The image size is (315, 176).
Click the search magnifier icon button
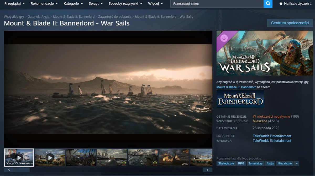coord(268,4)
